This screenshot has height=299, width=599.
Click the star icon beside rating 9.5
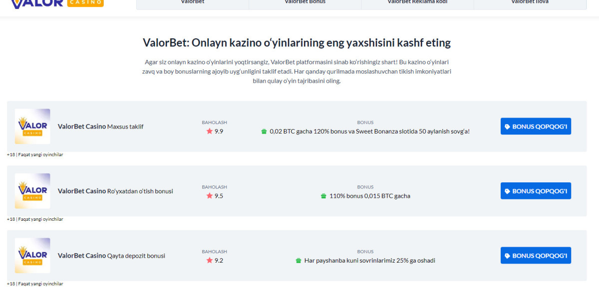coord(210,196)
